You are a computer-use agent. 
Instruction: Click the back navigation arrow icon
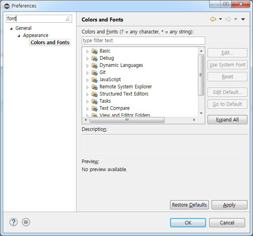click(x=213, y=19)
